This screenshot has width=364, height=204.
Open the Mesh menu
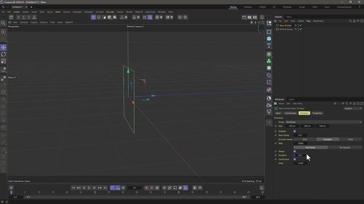[x=58, y=12]
